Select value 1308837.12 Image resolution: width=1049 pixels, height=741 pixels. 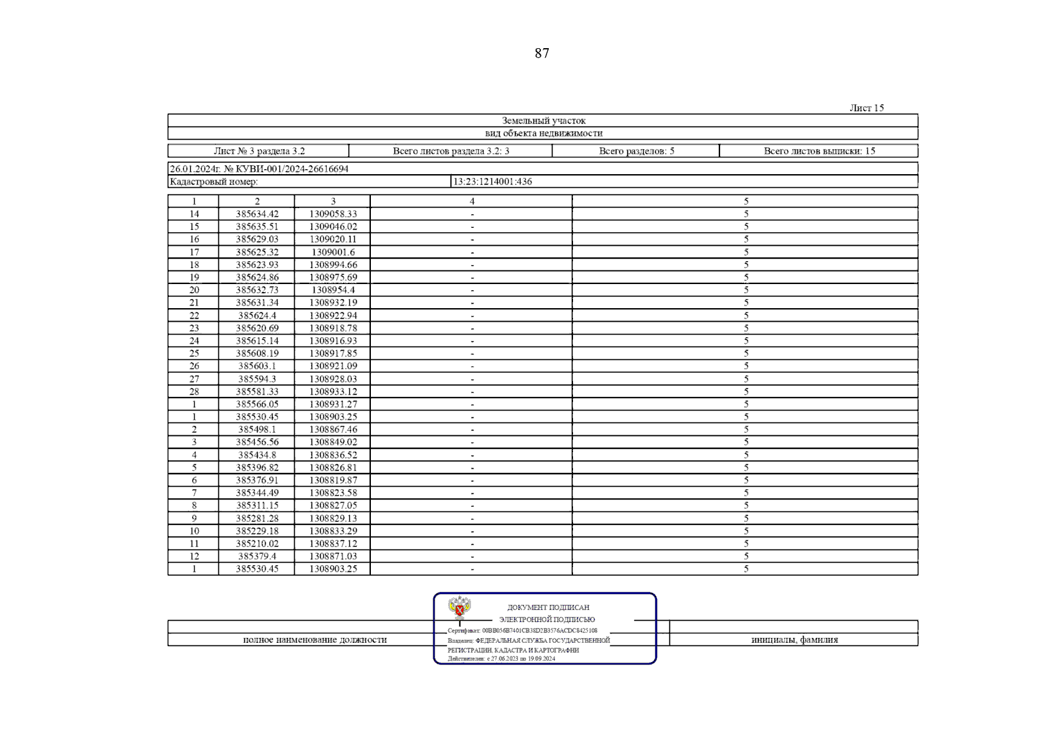coord(333,543)
